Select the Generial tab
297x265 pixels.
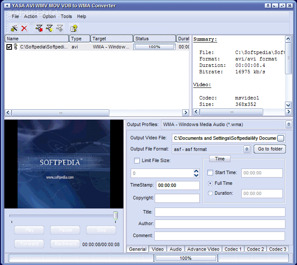[138, 249]
